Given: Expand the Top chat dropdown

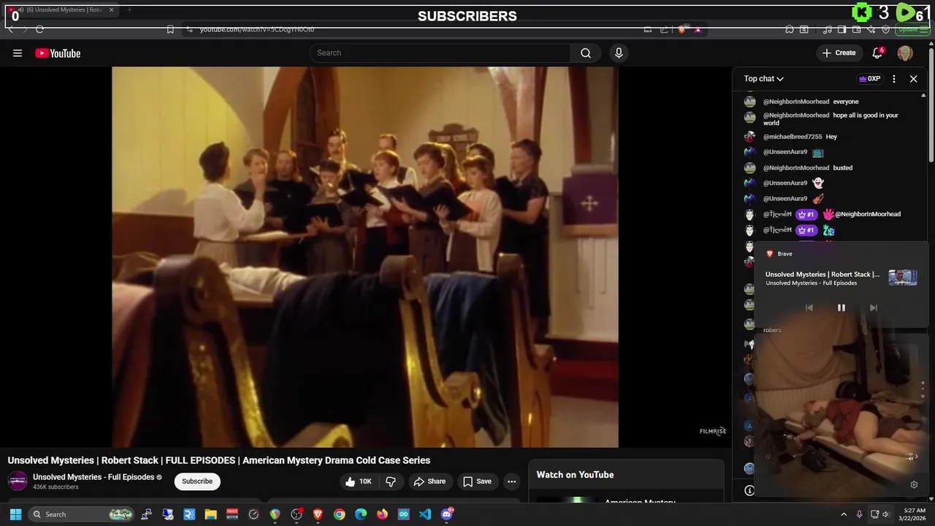Looking at the screenshot, I should 763,78.
